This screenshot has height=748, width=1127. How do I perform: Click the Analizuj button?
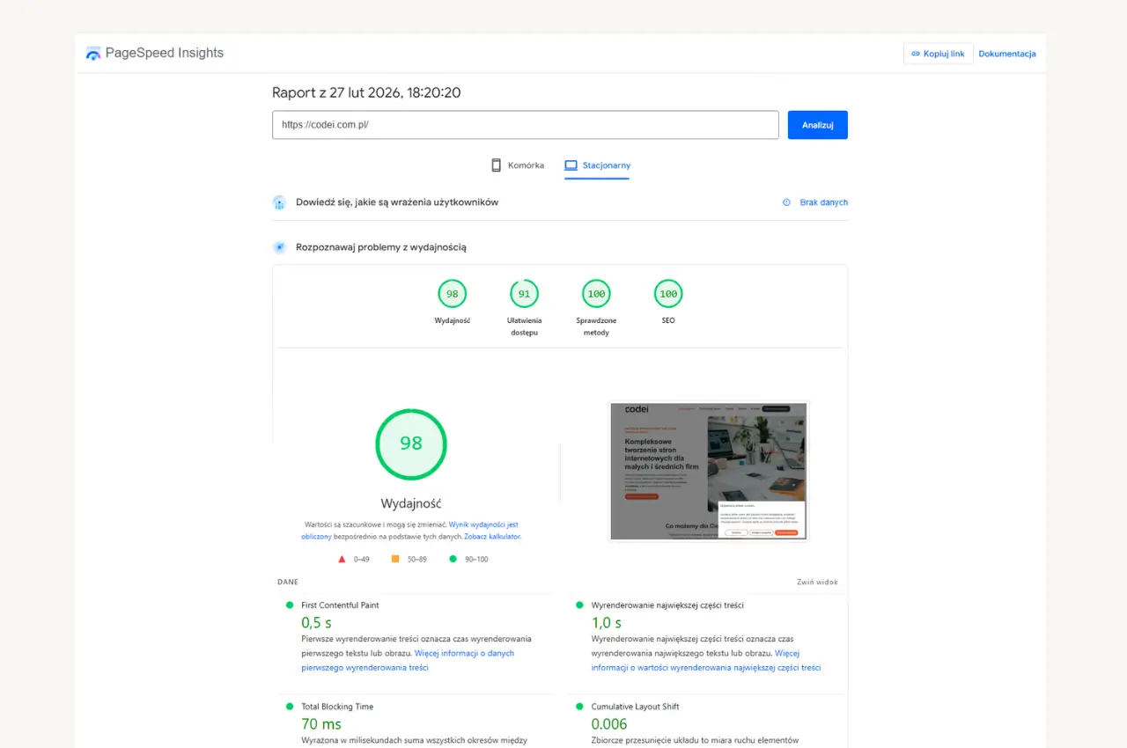pos(818,125)
